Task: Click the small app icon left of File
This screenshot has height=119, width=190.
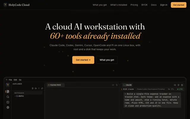Action: point(7,80)
